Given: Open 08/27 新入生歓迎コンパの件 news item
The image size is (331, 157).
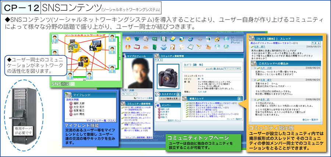Looking at the screenshot, I should tap(138, 108).
